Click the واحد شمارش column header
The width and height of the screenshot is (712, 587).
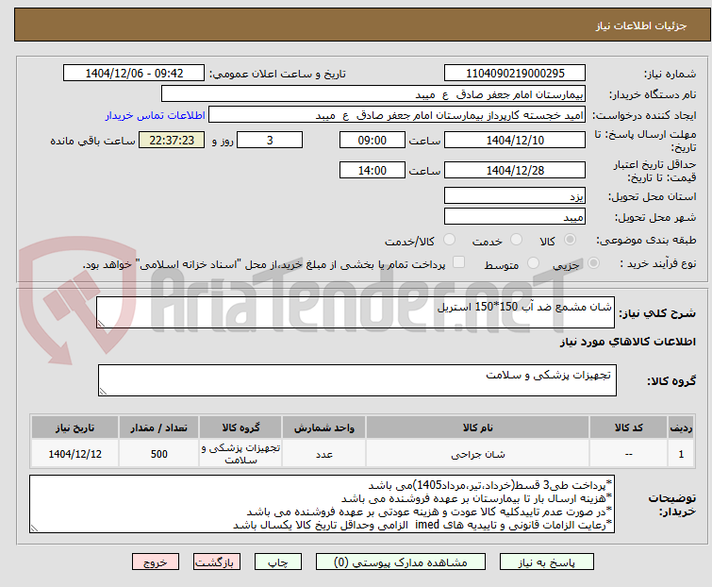323,428
